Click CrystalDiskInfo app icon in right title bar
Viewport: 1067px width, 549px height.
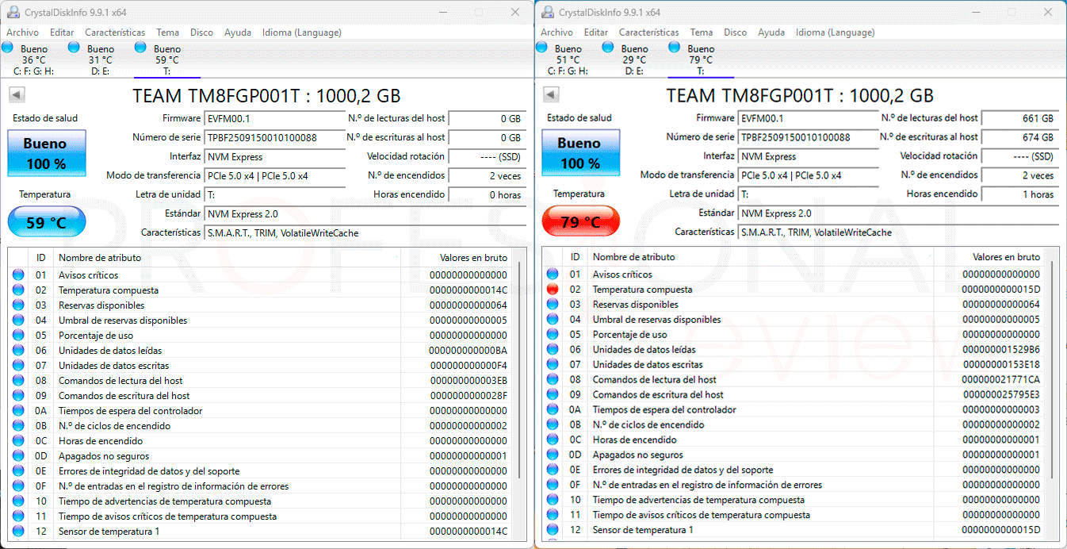[549, 12]
